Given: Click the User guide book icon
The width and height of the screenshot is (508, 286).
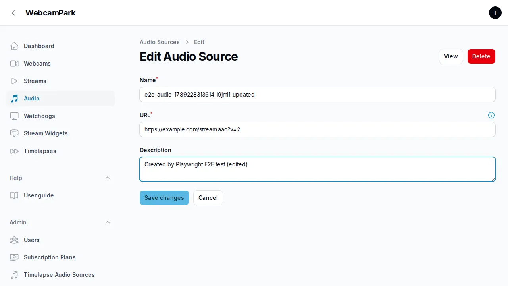Looking at the screenshot, I should pos(14,195).
